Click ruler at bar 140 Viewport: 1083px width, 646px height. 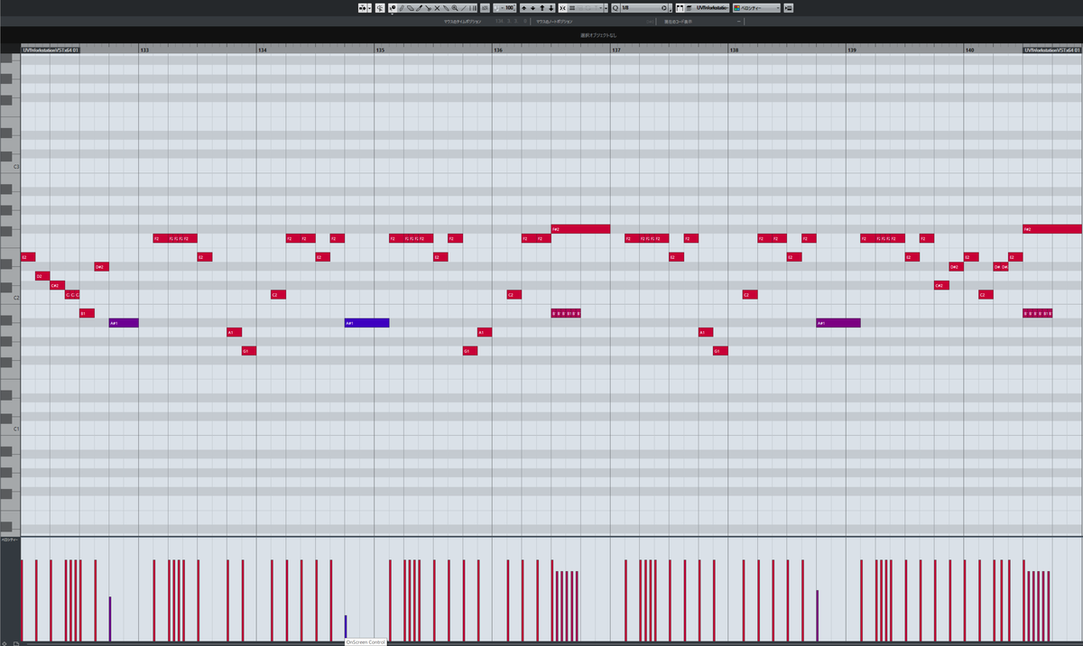(x=970, y=50)
